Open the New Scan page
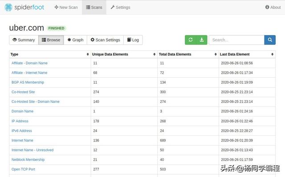Image resolution: width=285 pixels, height=177 pixels. coord(66,7)
